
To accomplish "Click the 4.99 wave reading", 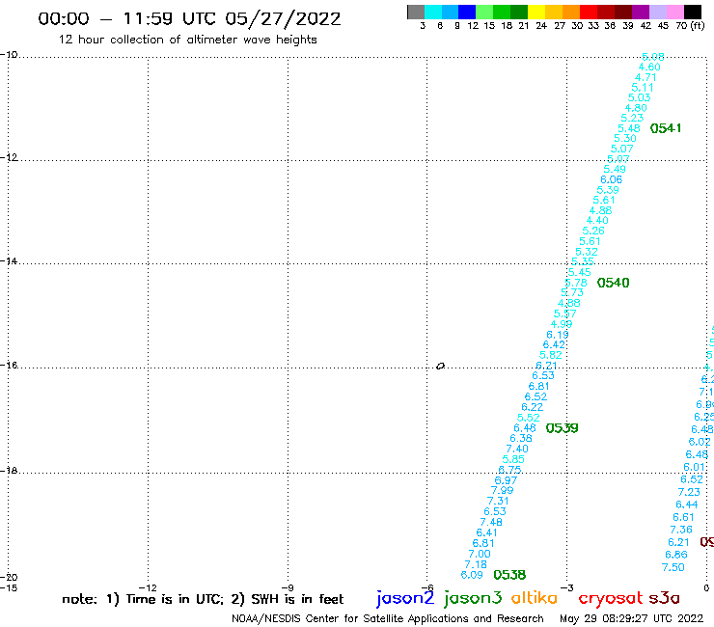I will [562, 324].
